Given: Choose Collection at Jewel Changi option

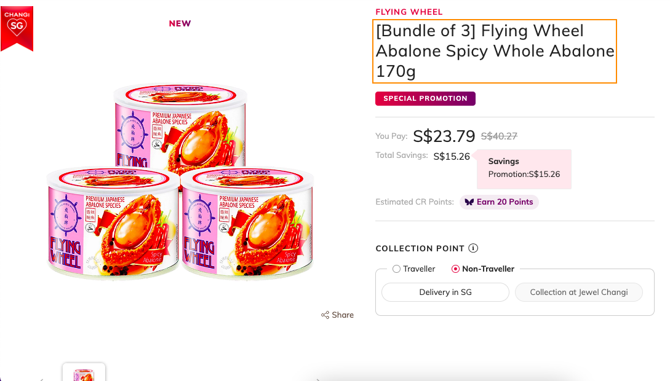Looking at the screenshot, I should pyautogui.click(x=579, y=293).
